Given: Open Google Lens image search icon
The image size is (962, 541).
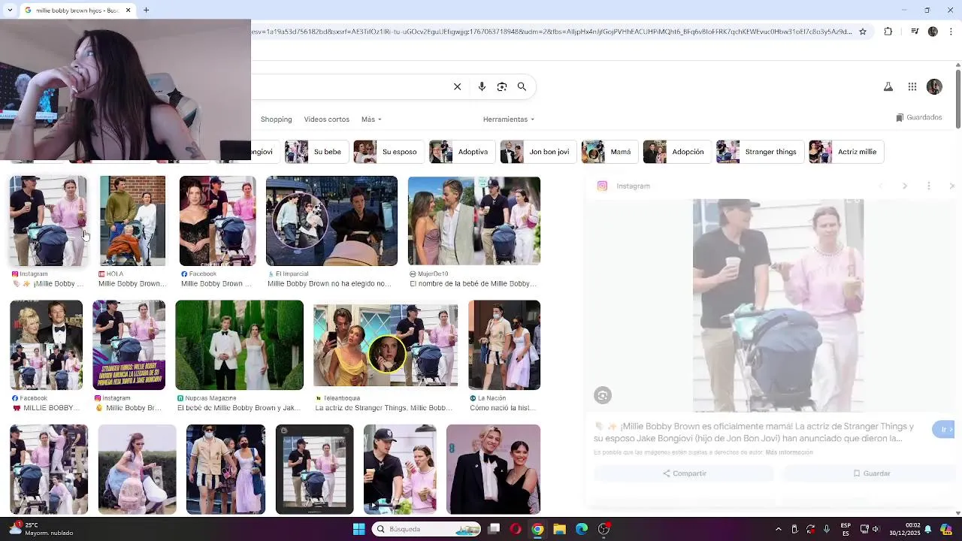Looking at the screenshot, I should click(502, 86).
